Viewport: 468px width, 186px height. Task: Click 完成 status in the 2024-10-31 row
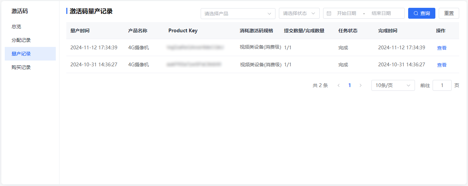(x=343, y=65)
